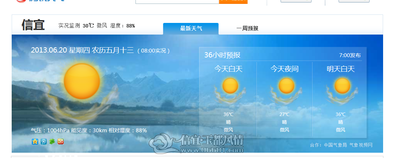Click the sun icon under 明天白天
393x158 pixels.
342,85
